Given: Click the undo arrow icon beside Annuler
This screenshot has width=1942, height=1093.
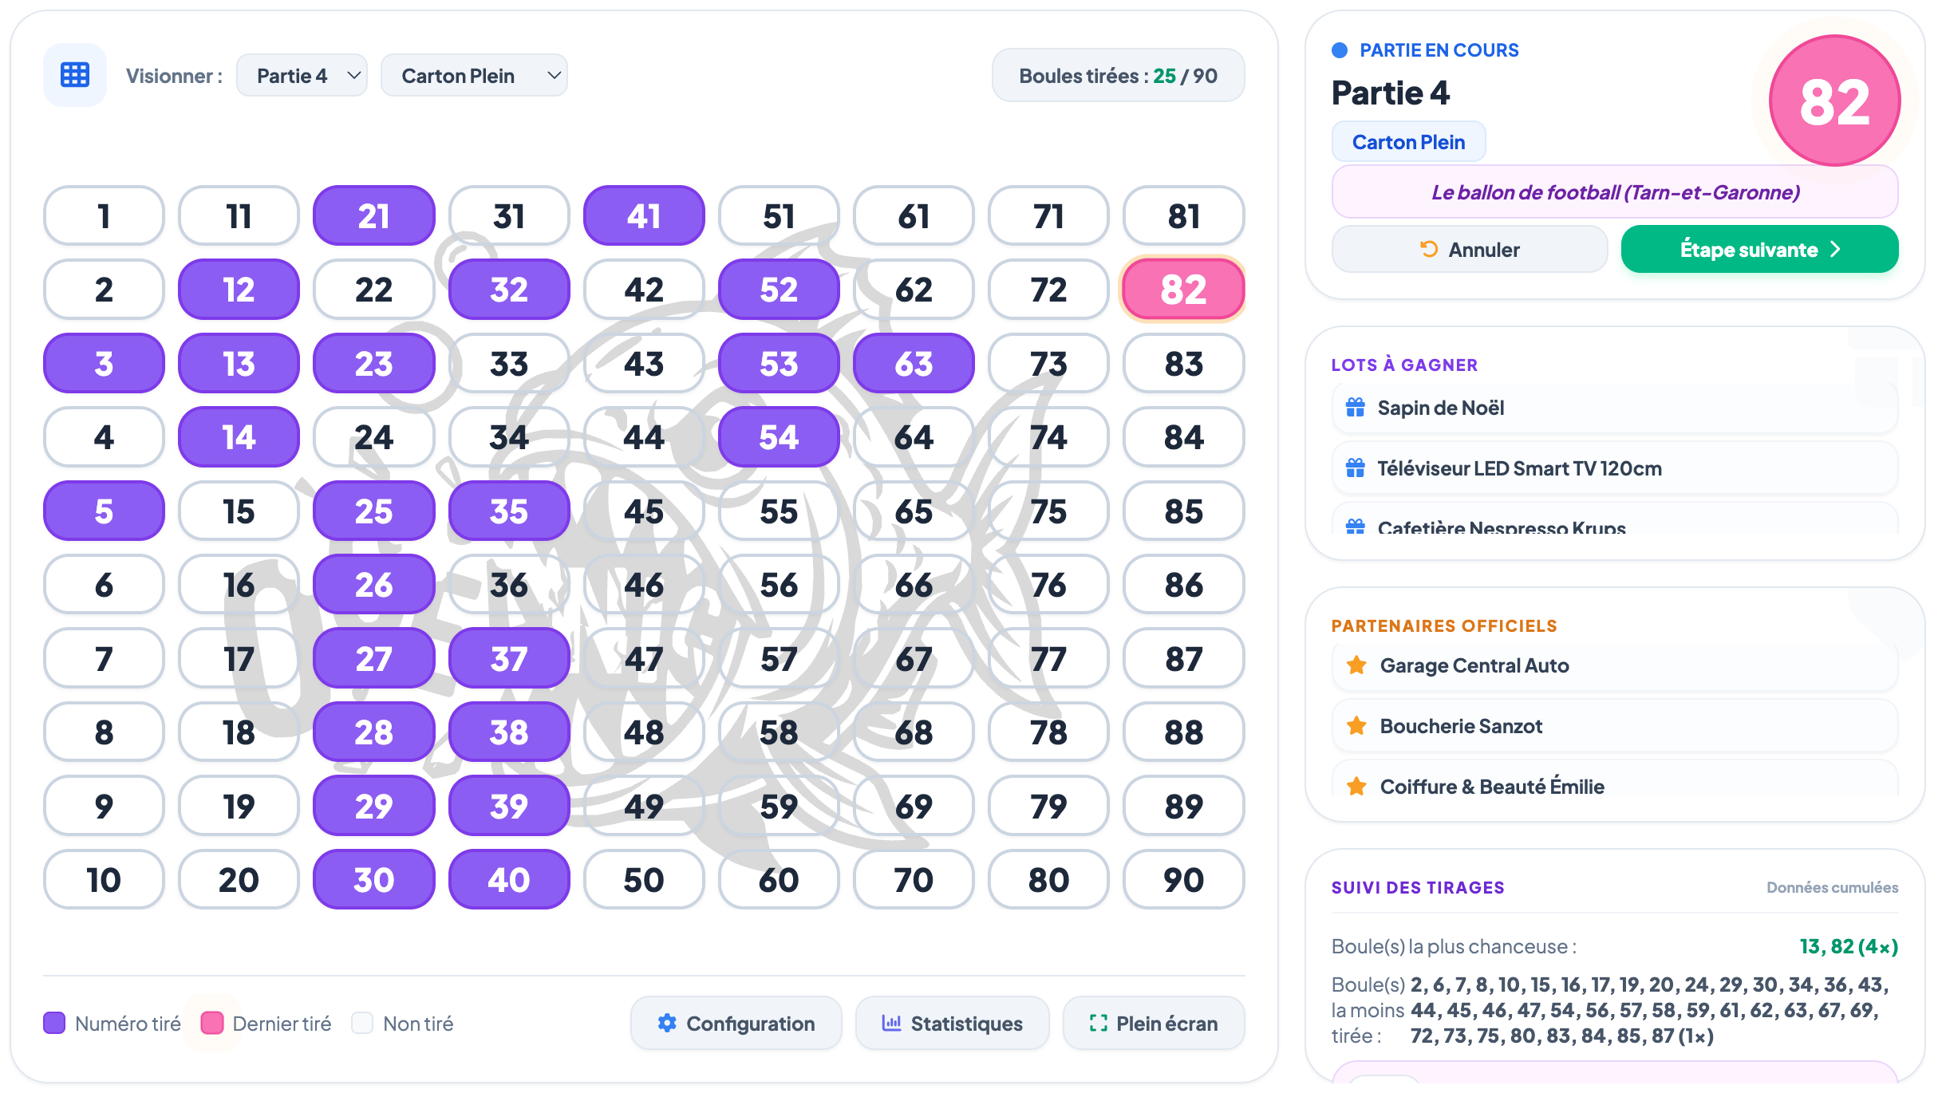Looking at the screenshot, I should (1429, 249).
